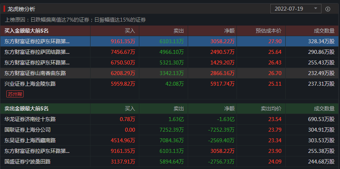Viewport: 340px width, 169px height.
Task: Click the sell value 7084.36万
Action: [172, 140]
